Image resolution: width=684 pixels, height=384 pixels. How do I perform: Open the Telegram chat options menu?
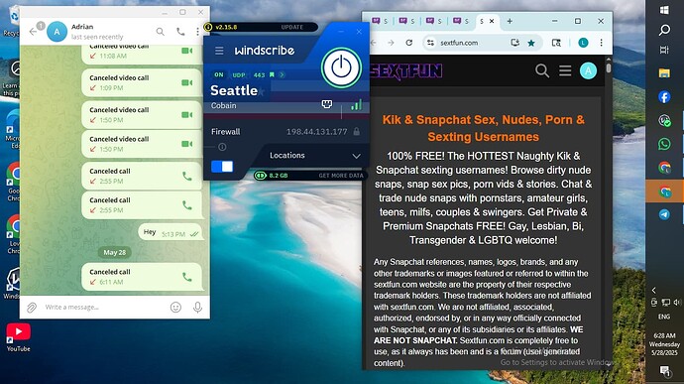coord(197,32)
